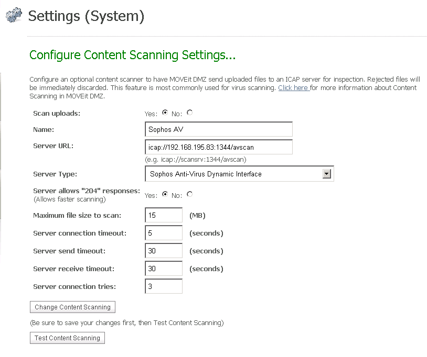
Task: Click inside the Name field containing Sophos AV
Action: pyautogui.click(x=218, y=129)
